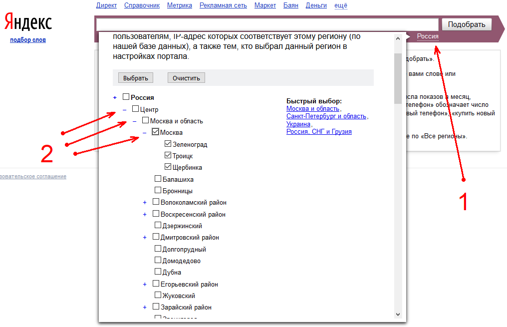
Task: Click the region popup scrollbar thumb
Action: (398, 78)
